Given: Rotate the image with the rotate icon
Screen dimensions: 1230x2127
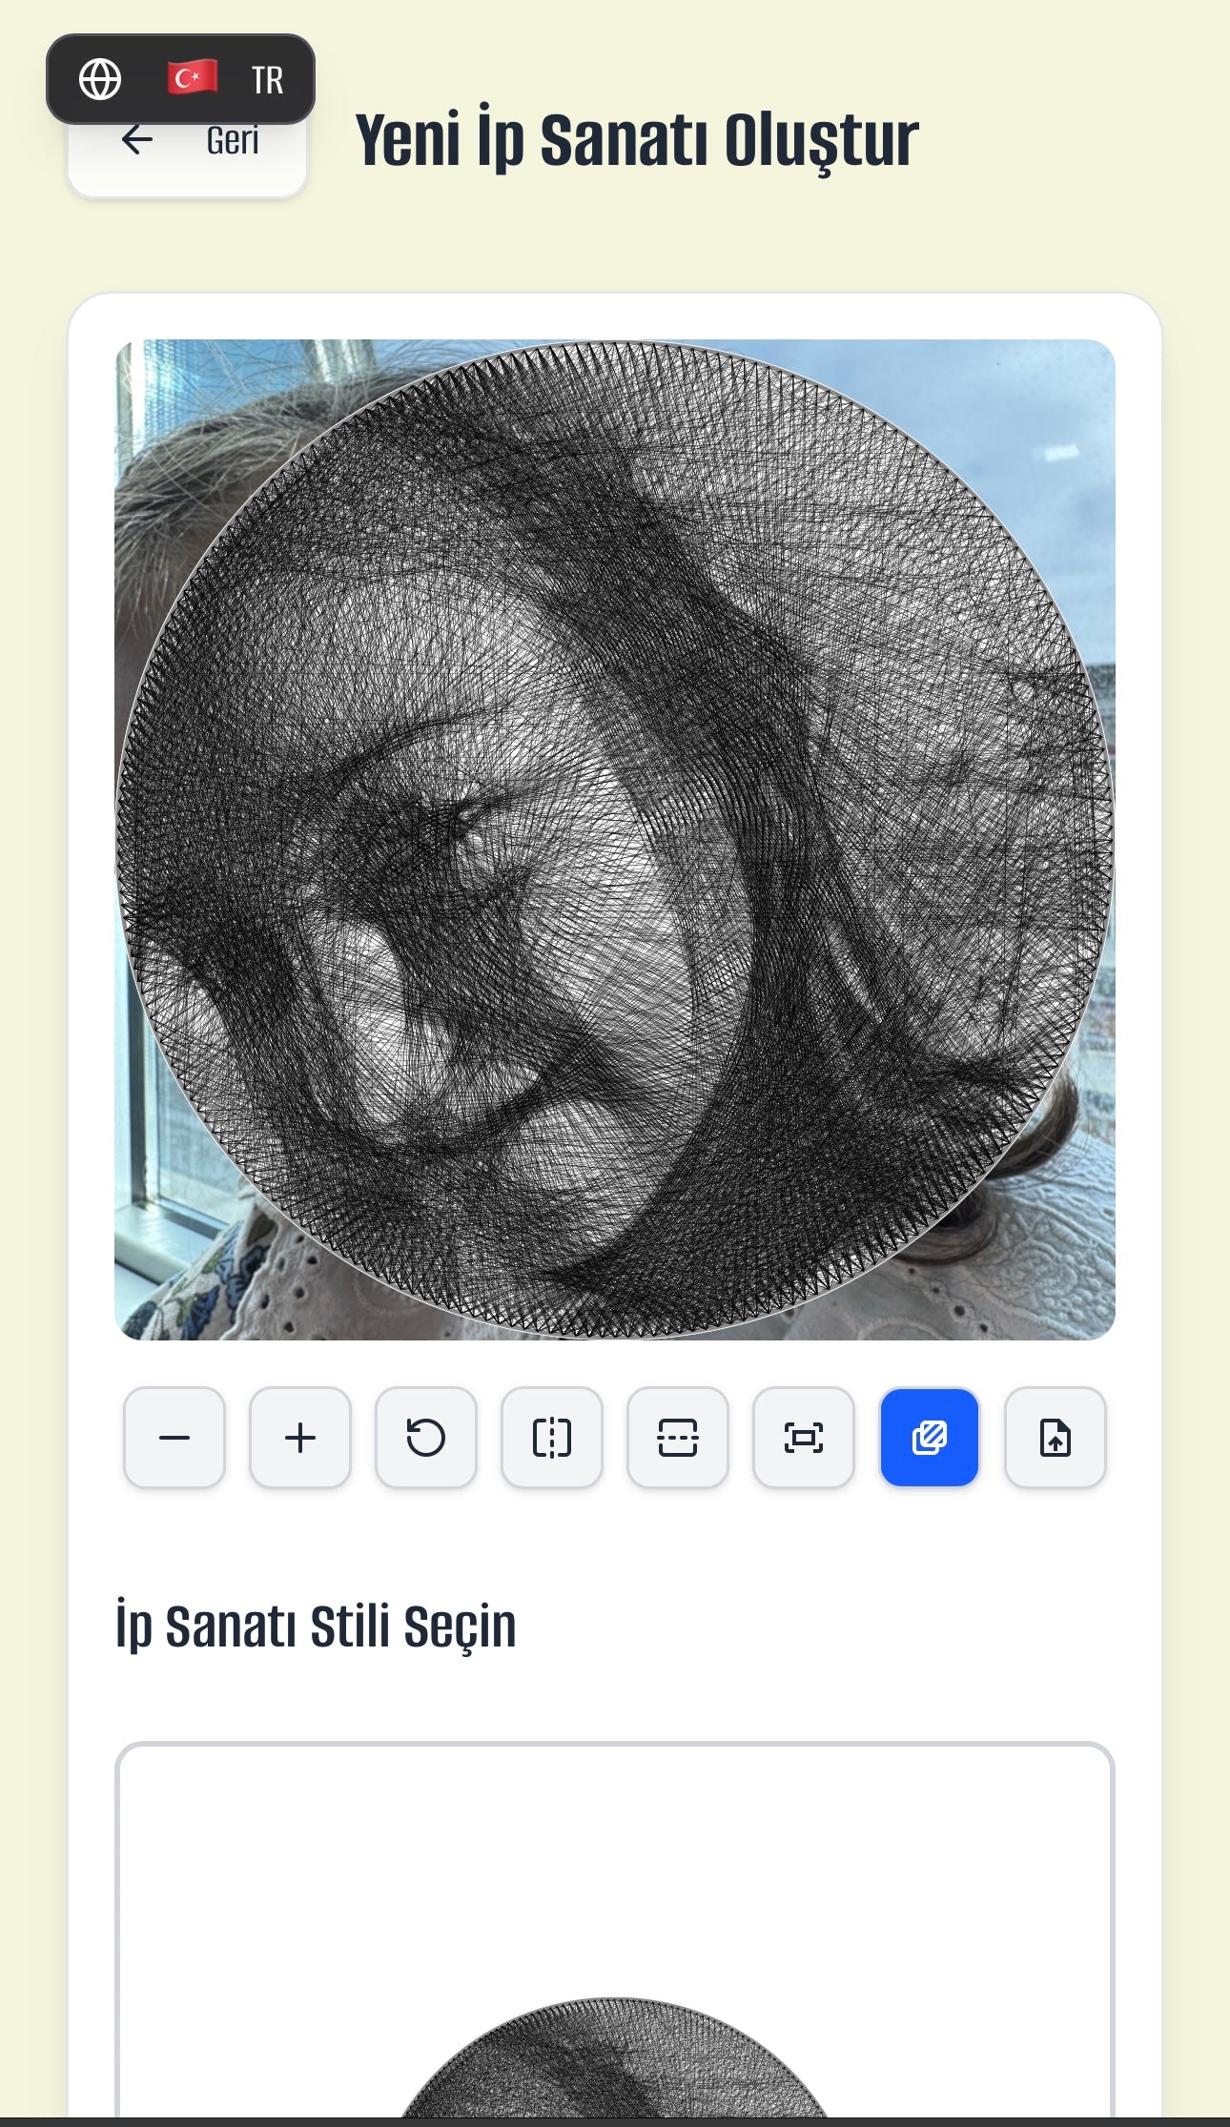Looking at the screenshot, I should click(x=426, y=1437).
